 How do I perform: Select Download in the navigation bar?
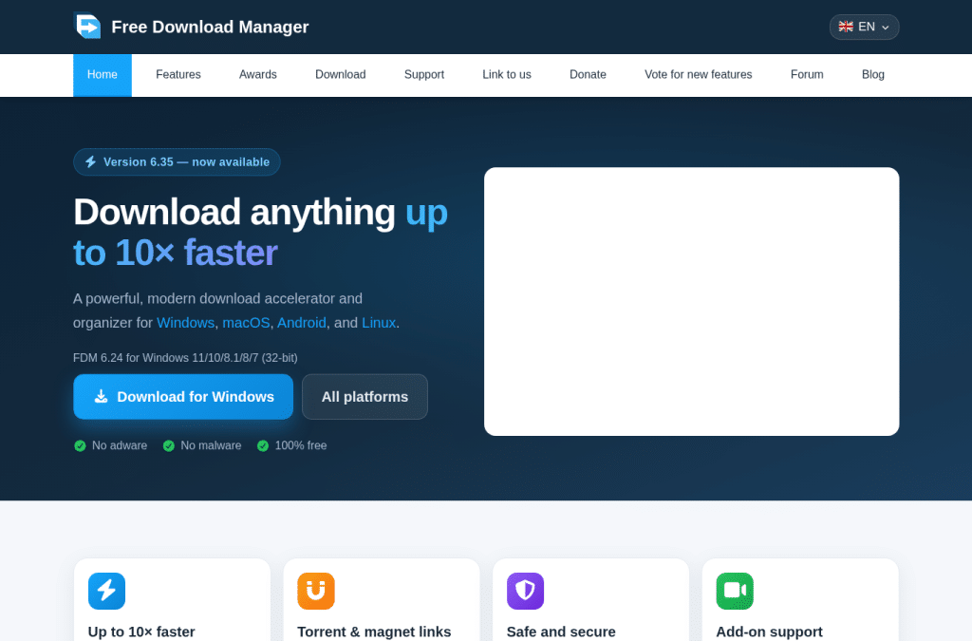point(341,74)
